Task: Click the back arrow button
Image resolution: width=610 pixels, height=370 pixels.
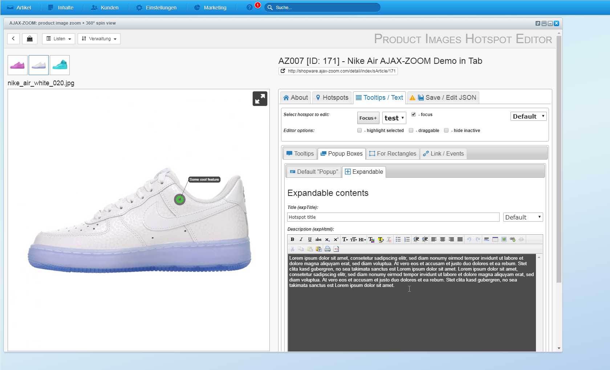Action: (13, 38)
